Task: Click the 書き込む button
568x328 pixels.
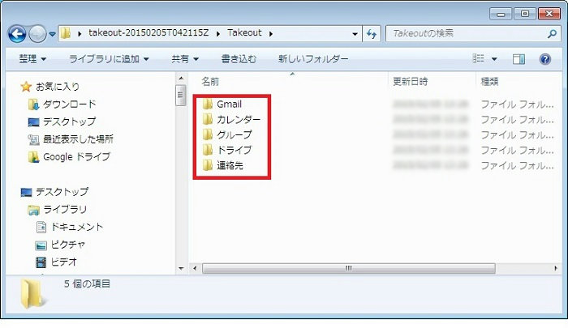Action: click(239, 59)
